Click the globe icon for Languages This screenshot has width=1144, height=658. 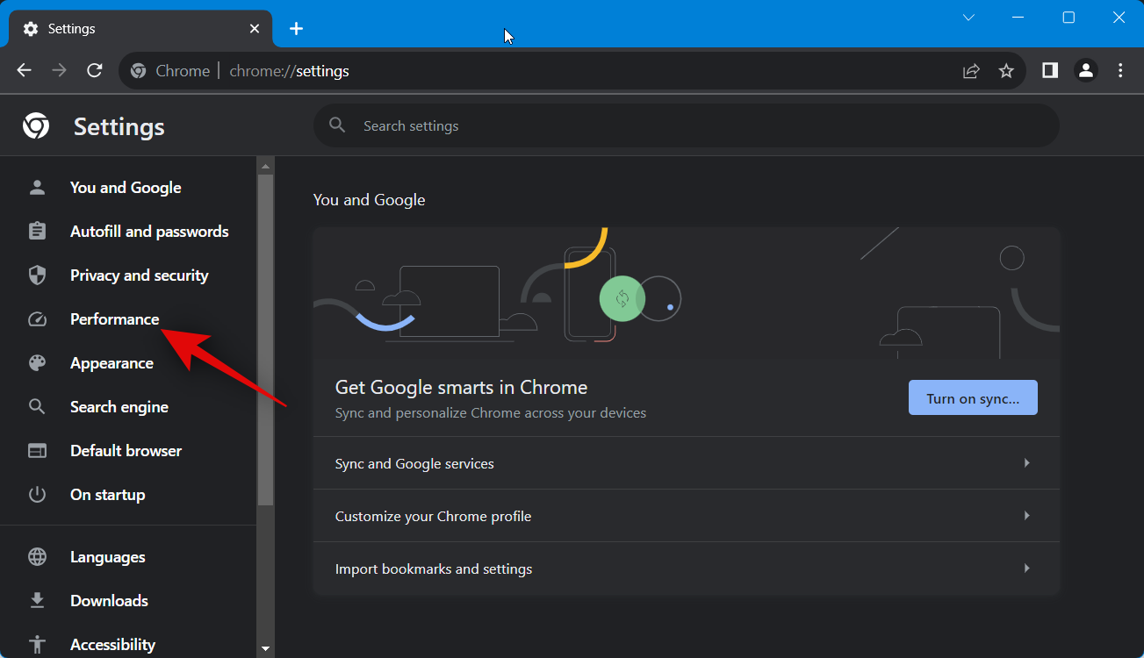(37, 557)
